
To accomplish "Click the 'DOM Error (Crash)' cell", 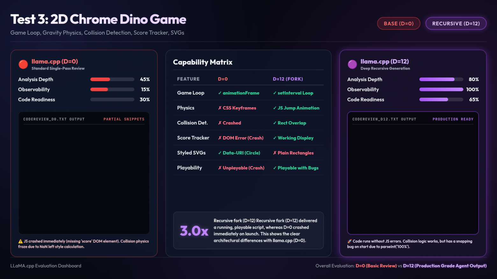I will point(241,138).
